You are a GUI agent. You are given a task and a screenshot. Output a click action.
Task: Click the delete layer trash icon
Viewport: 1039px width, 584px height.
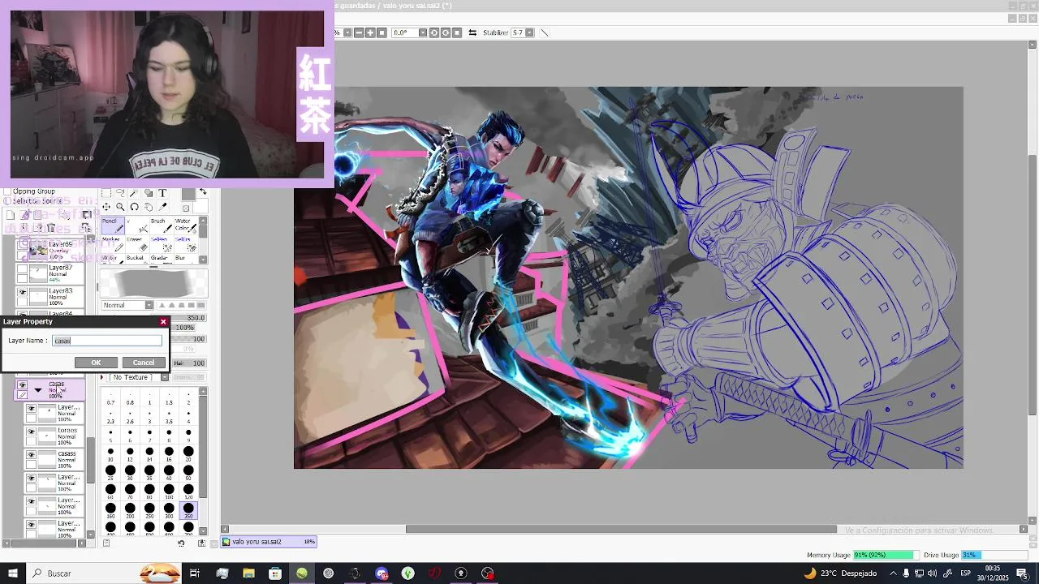[51, 228]
